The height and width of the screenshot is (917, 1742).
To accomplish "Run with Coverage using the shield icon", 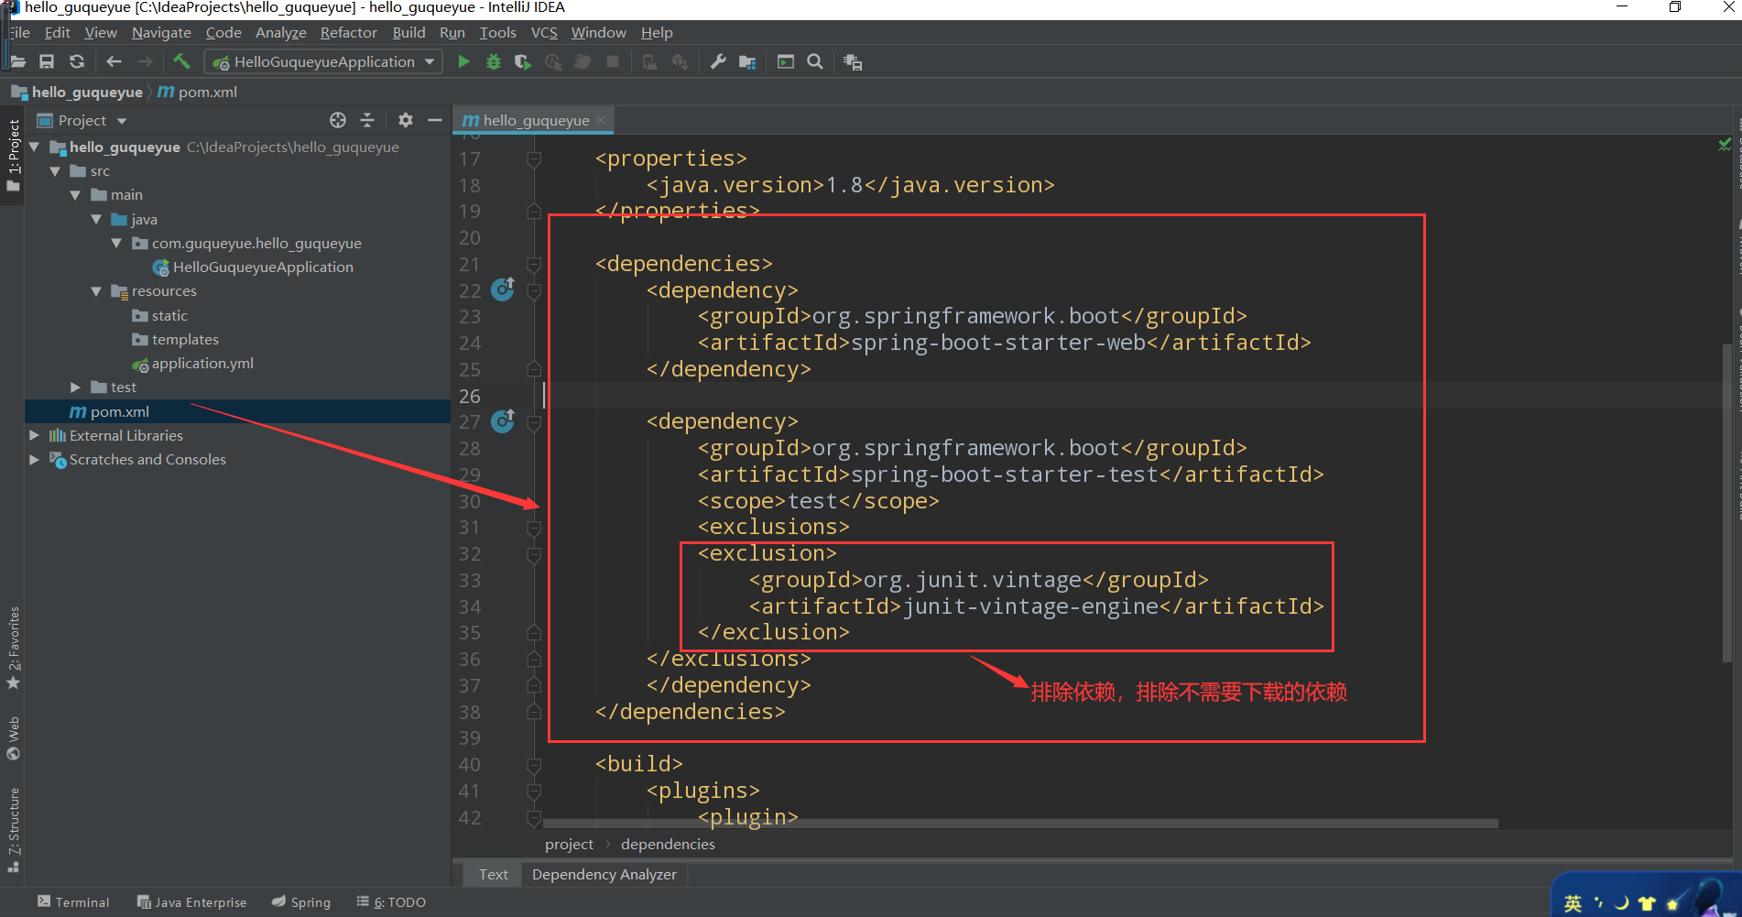I will 522,61.
